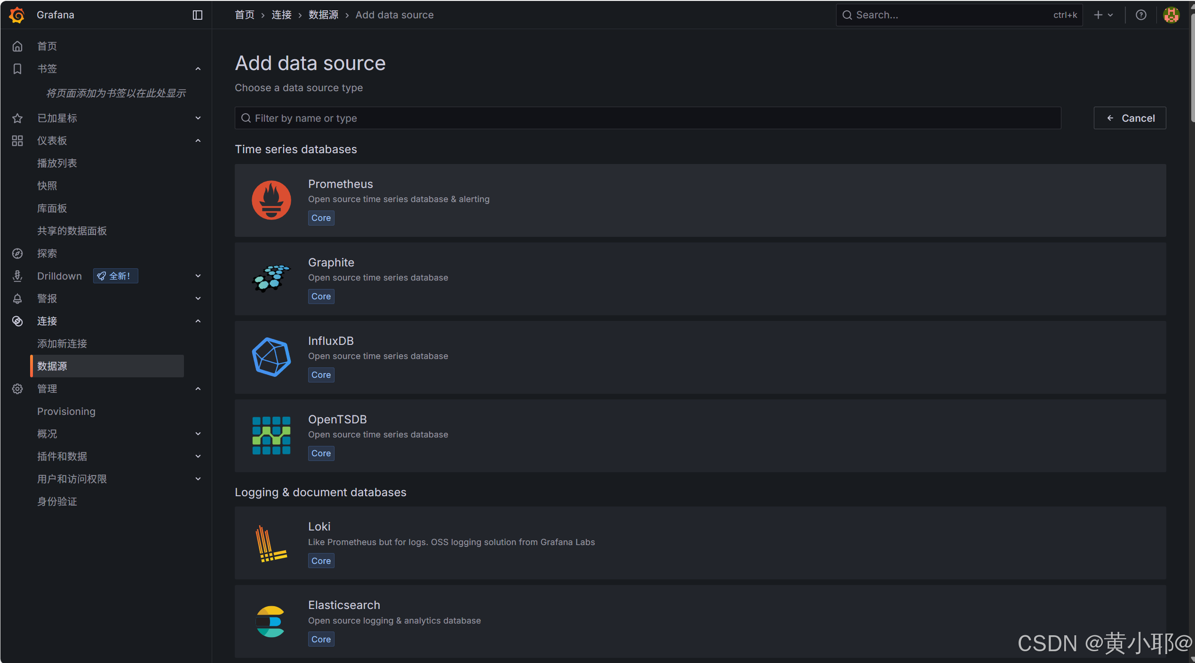This screenshot has height=663, width=1195.
Task: Select 添加新连接 in the sidebar
Action: (x=62, y=343)
